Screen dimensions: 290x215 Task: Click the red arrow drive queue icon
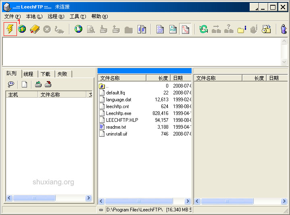48,84
